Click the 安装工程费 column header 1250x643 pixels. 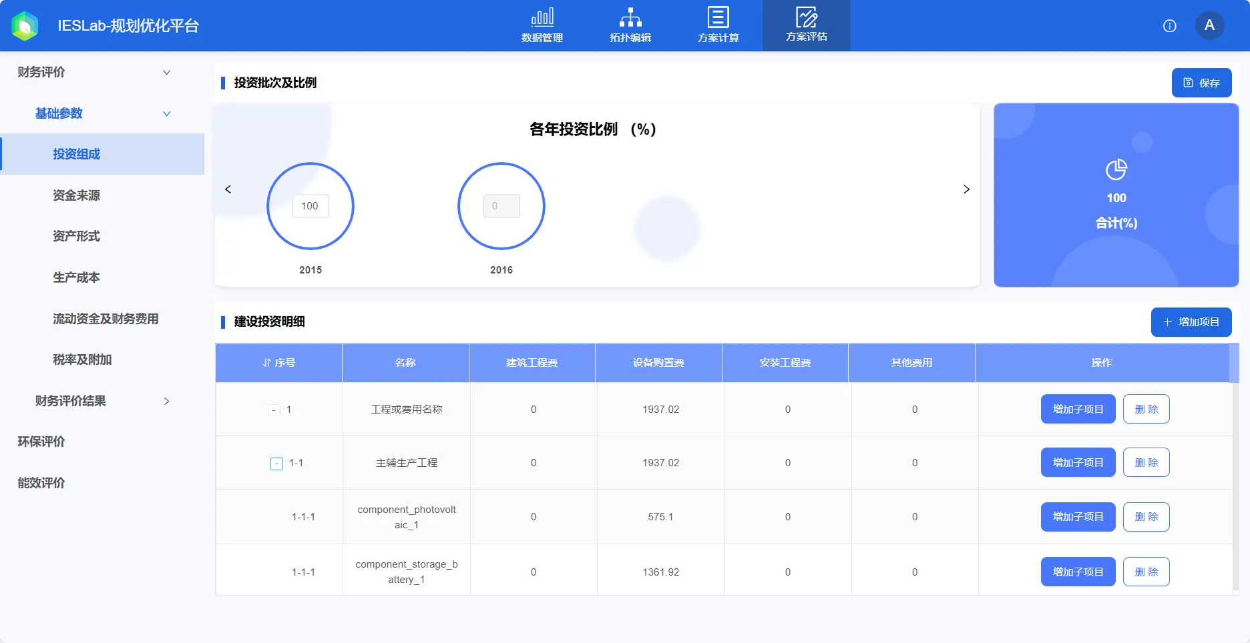click(785, 363)
